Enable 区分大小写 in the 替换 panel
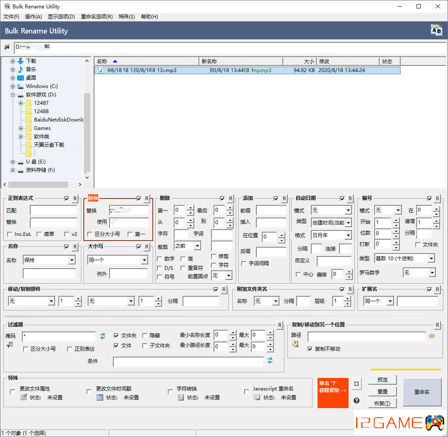 (x=90, y=234)
